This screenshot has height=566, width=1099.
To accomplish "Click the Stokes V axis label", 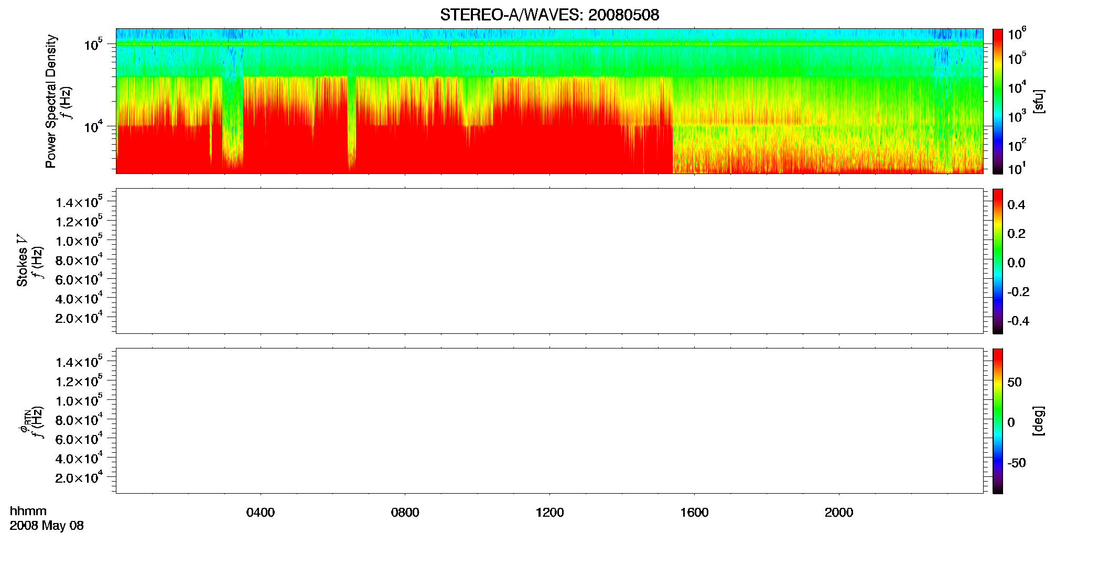I will (x=22, y=260).
